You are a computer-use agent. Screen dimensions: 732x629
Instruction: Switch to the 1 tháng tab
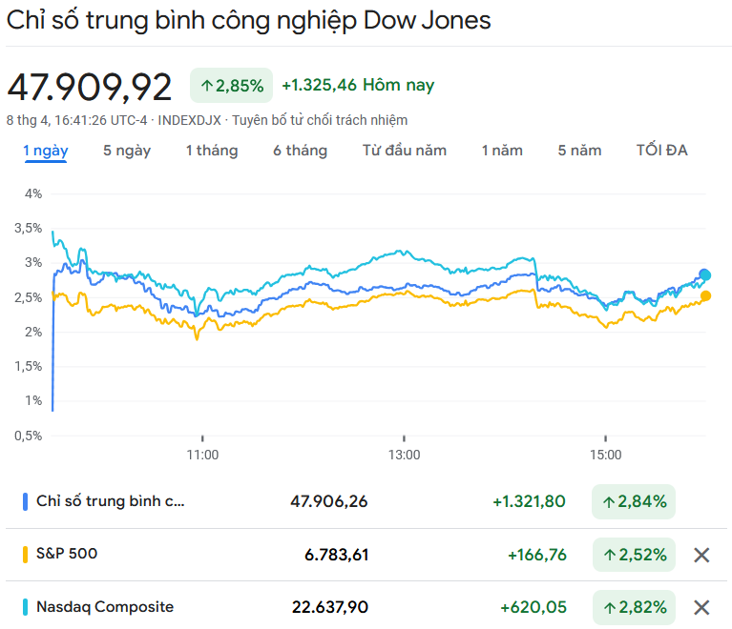(212, 151)
